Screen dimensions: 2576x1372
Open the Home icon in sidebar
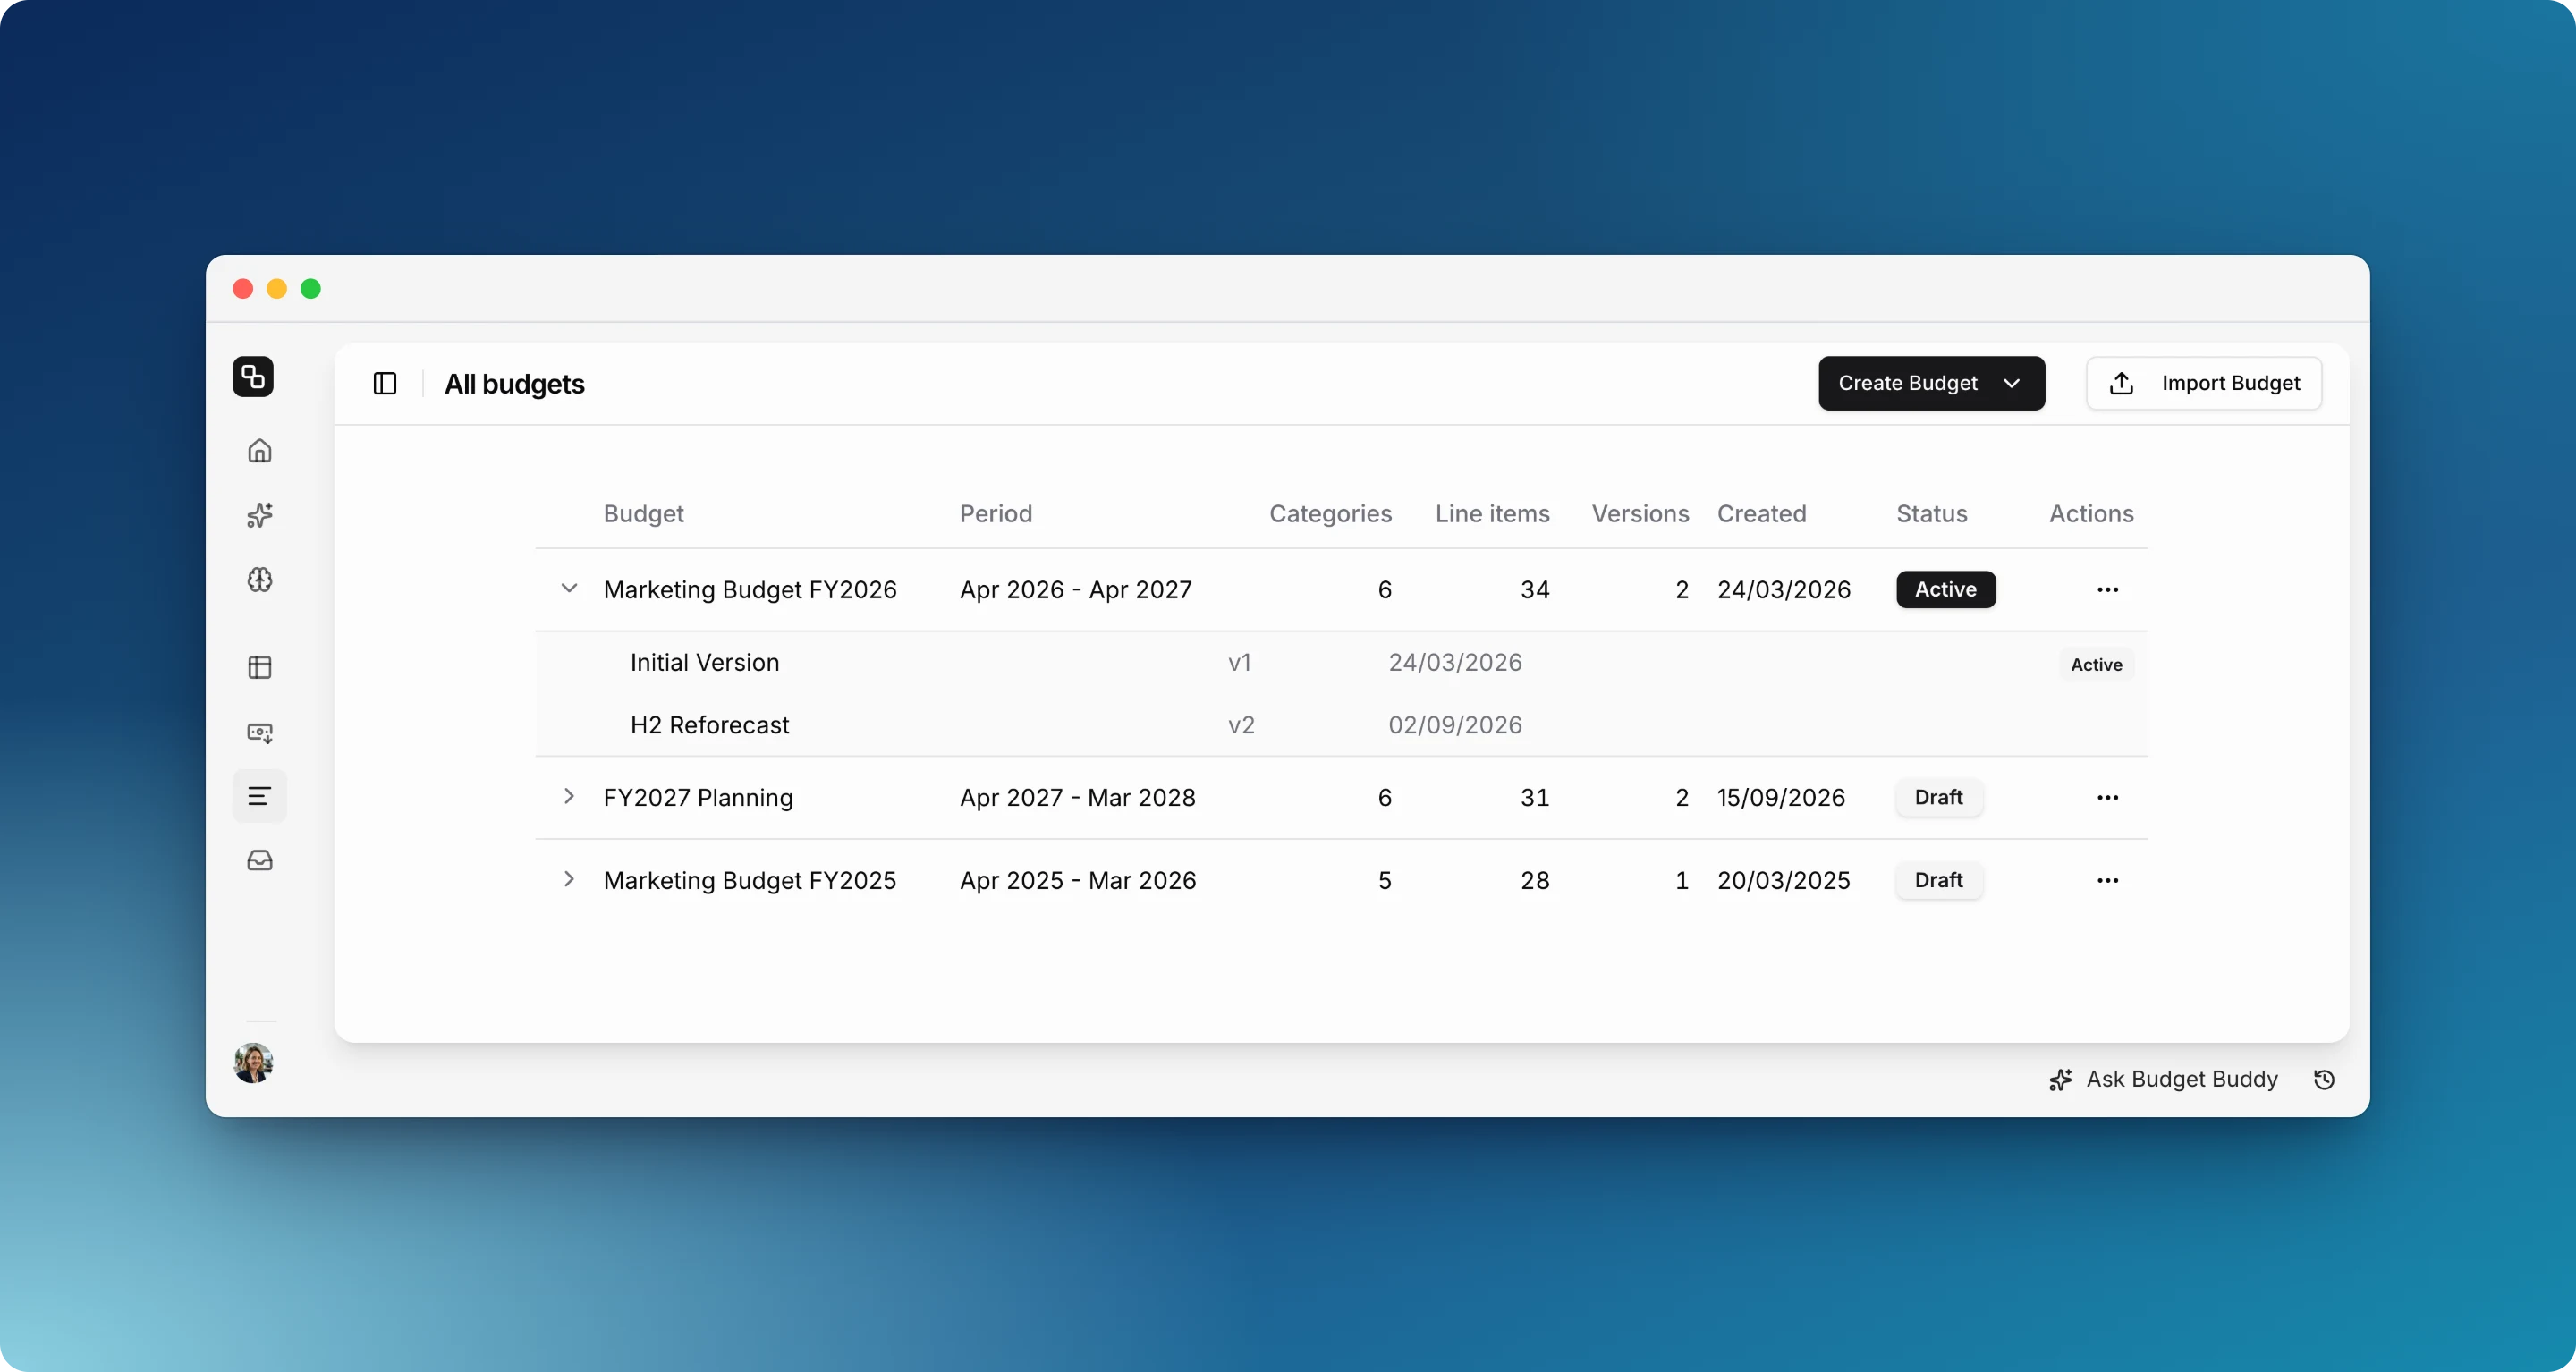click(260, 451)
